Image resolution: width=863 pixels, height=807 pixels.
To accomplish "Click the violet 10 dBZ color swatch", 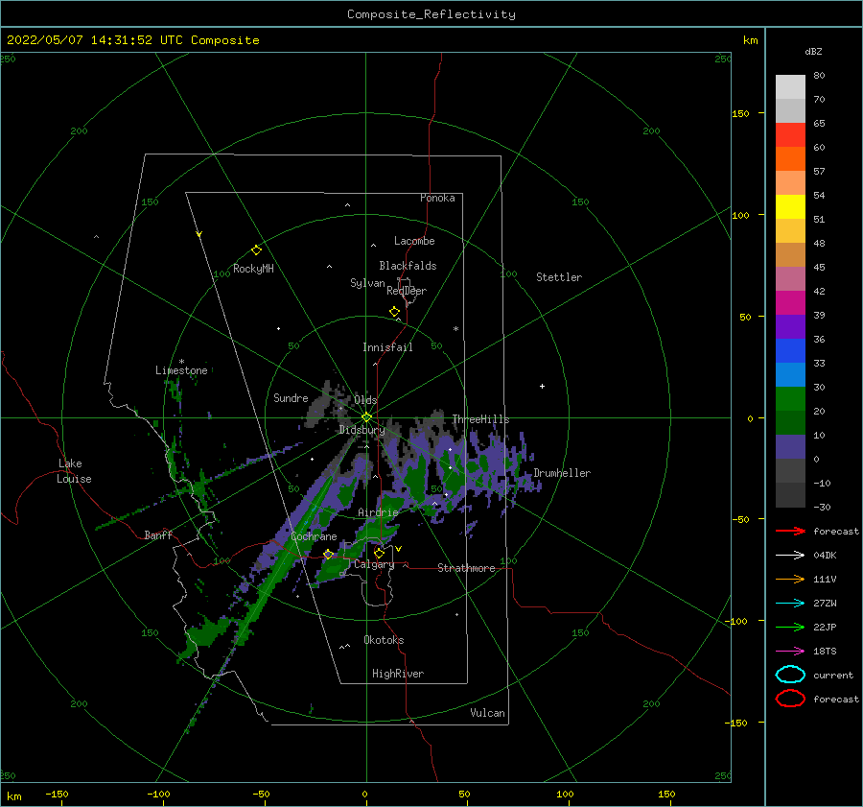I will coord(790,446).
